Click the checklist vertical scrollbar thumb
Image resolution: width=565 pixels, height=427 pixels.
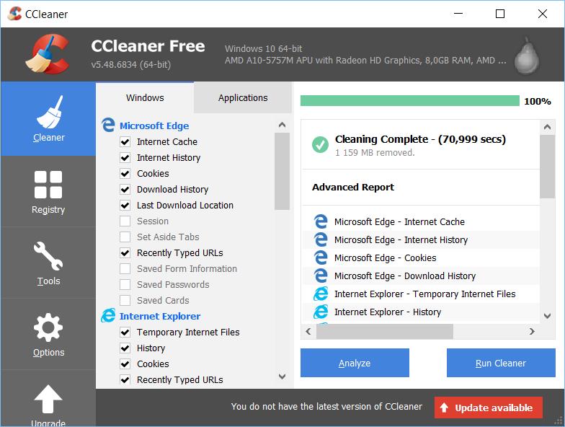click(x=282, y=171)
